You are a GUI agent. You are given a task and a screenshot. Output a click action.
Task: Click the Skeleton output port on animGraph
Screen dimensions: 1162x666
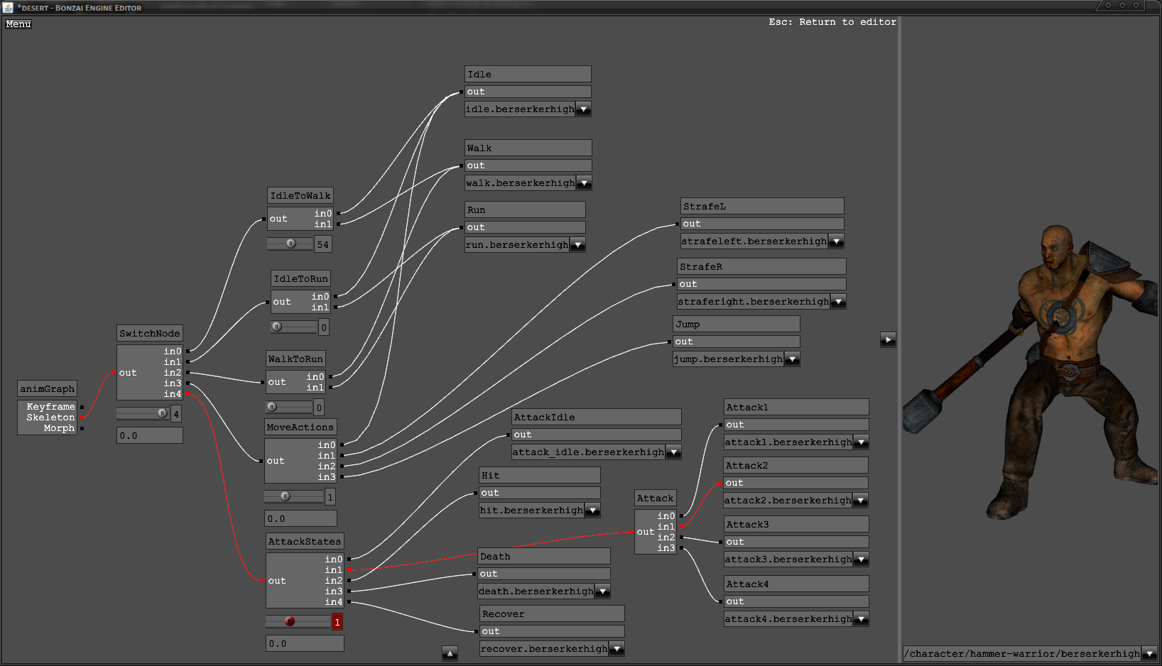82,417
